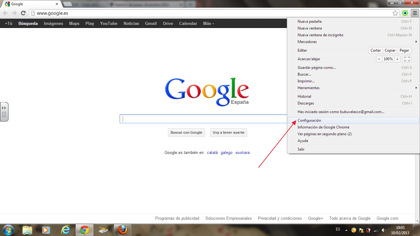Zoom out with the minus button
420x236 pixels.
tap(379, 59)
